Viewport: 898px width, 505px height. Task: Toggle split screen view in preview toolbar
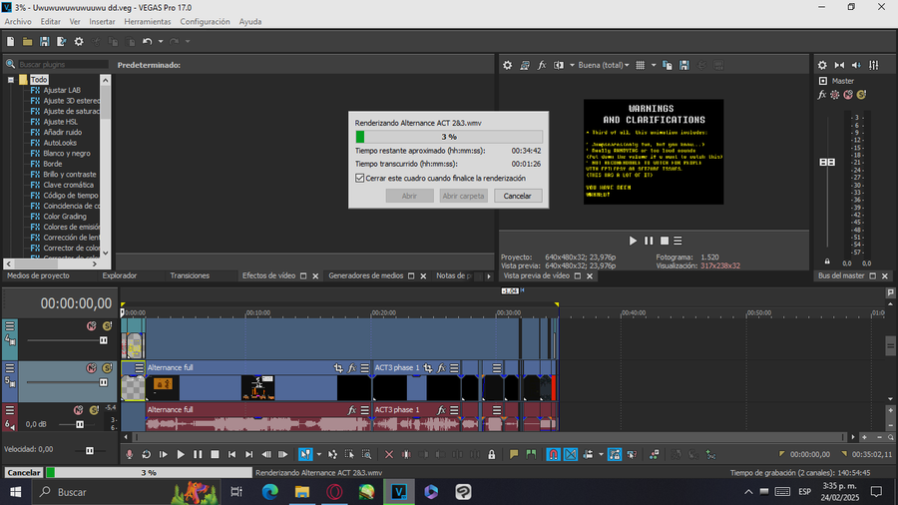pyautogui.click(x=559, y=65)
